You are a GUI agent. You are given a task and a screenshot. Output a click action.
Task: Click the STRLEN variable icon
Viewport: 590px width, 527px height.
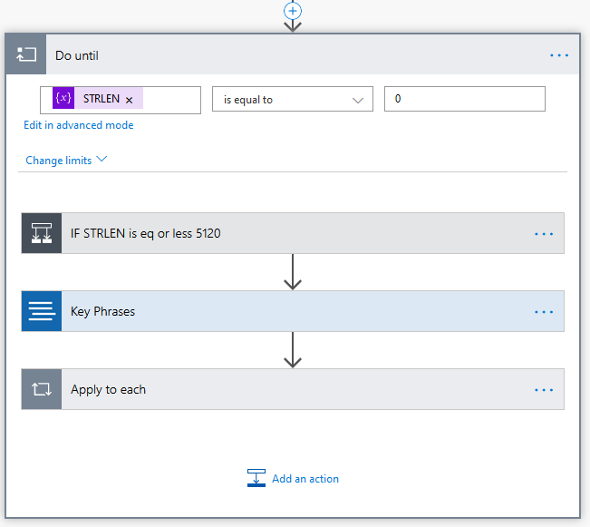point(63,99)
